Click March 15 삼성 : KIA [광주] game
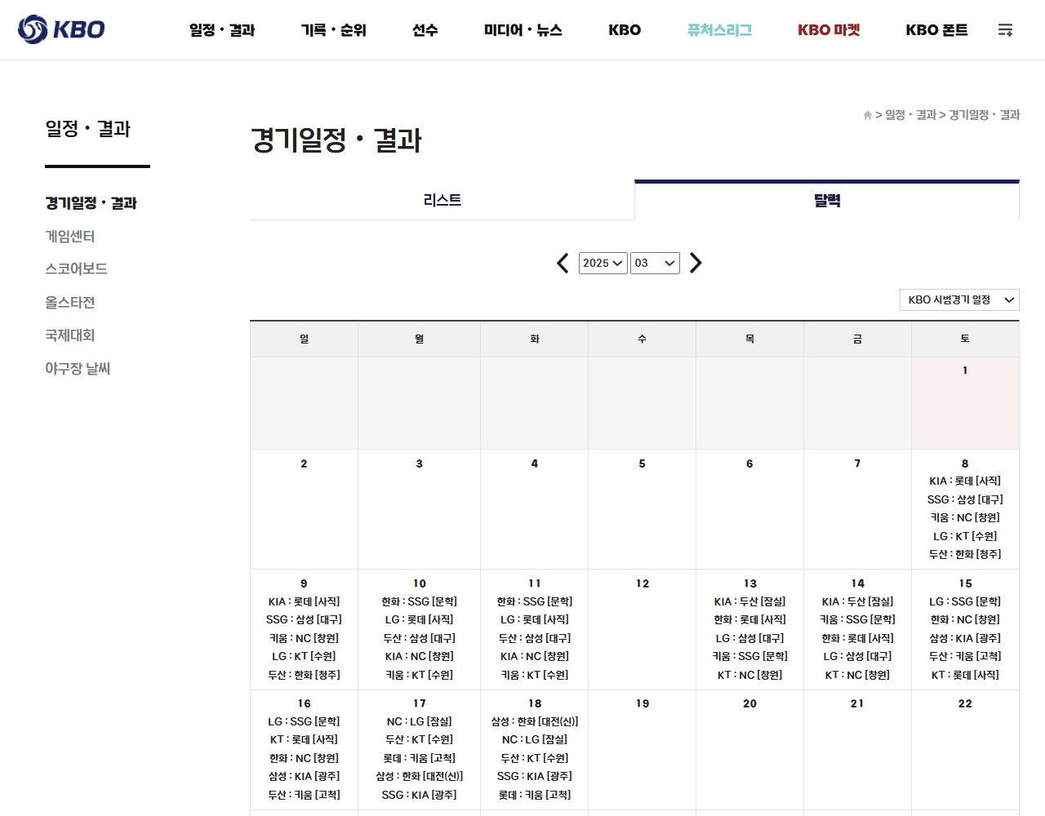 click(965, 638)
